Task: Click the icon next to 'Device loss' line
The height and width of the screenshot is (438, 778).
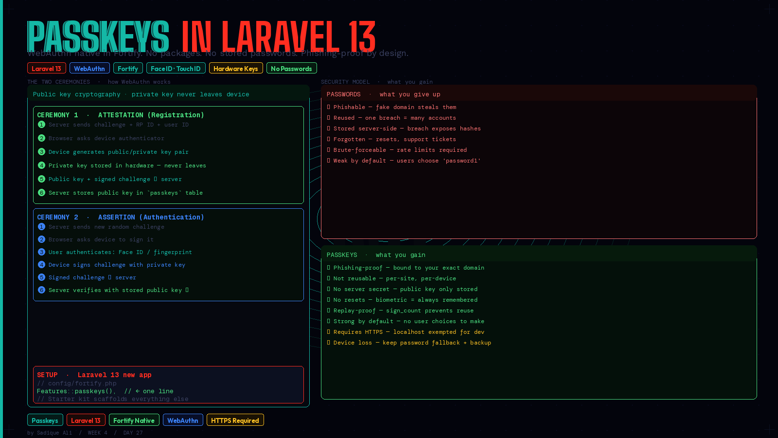Action: tap(329, 343)
